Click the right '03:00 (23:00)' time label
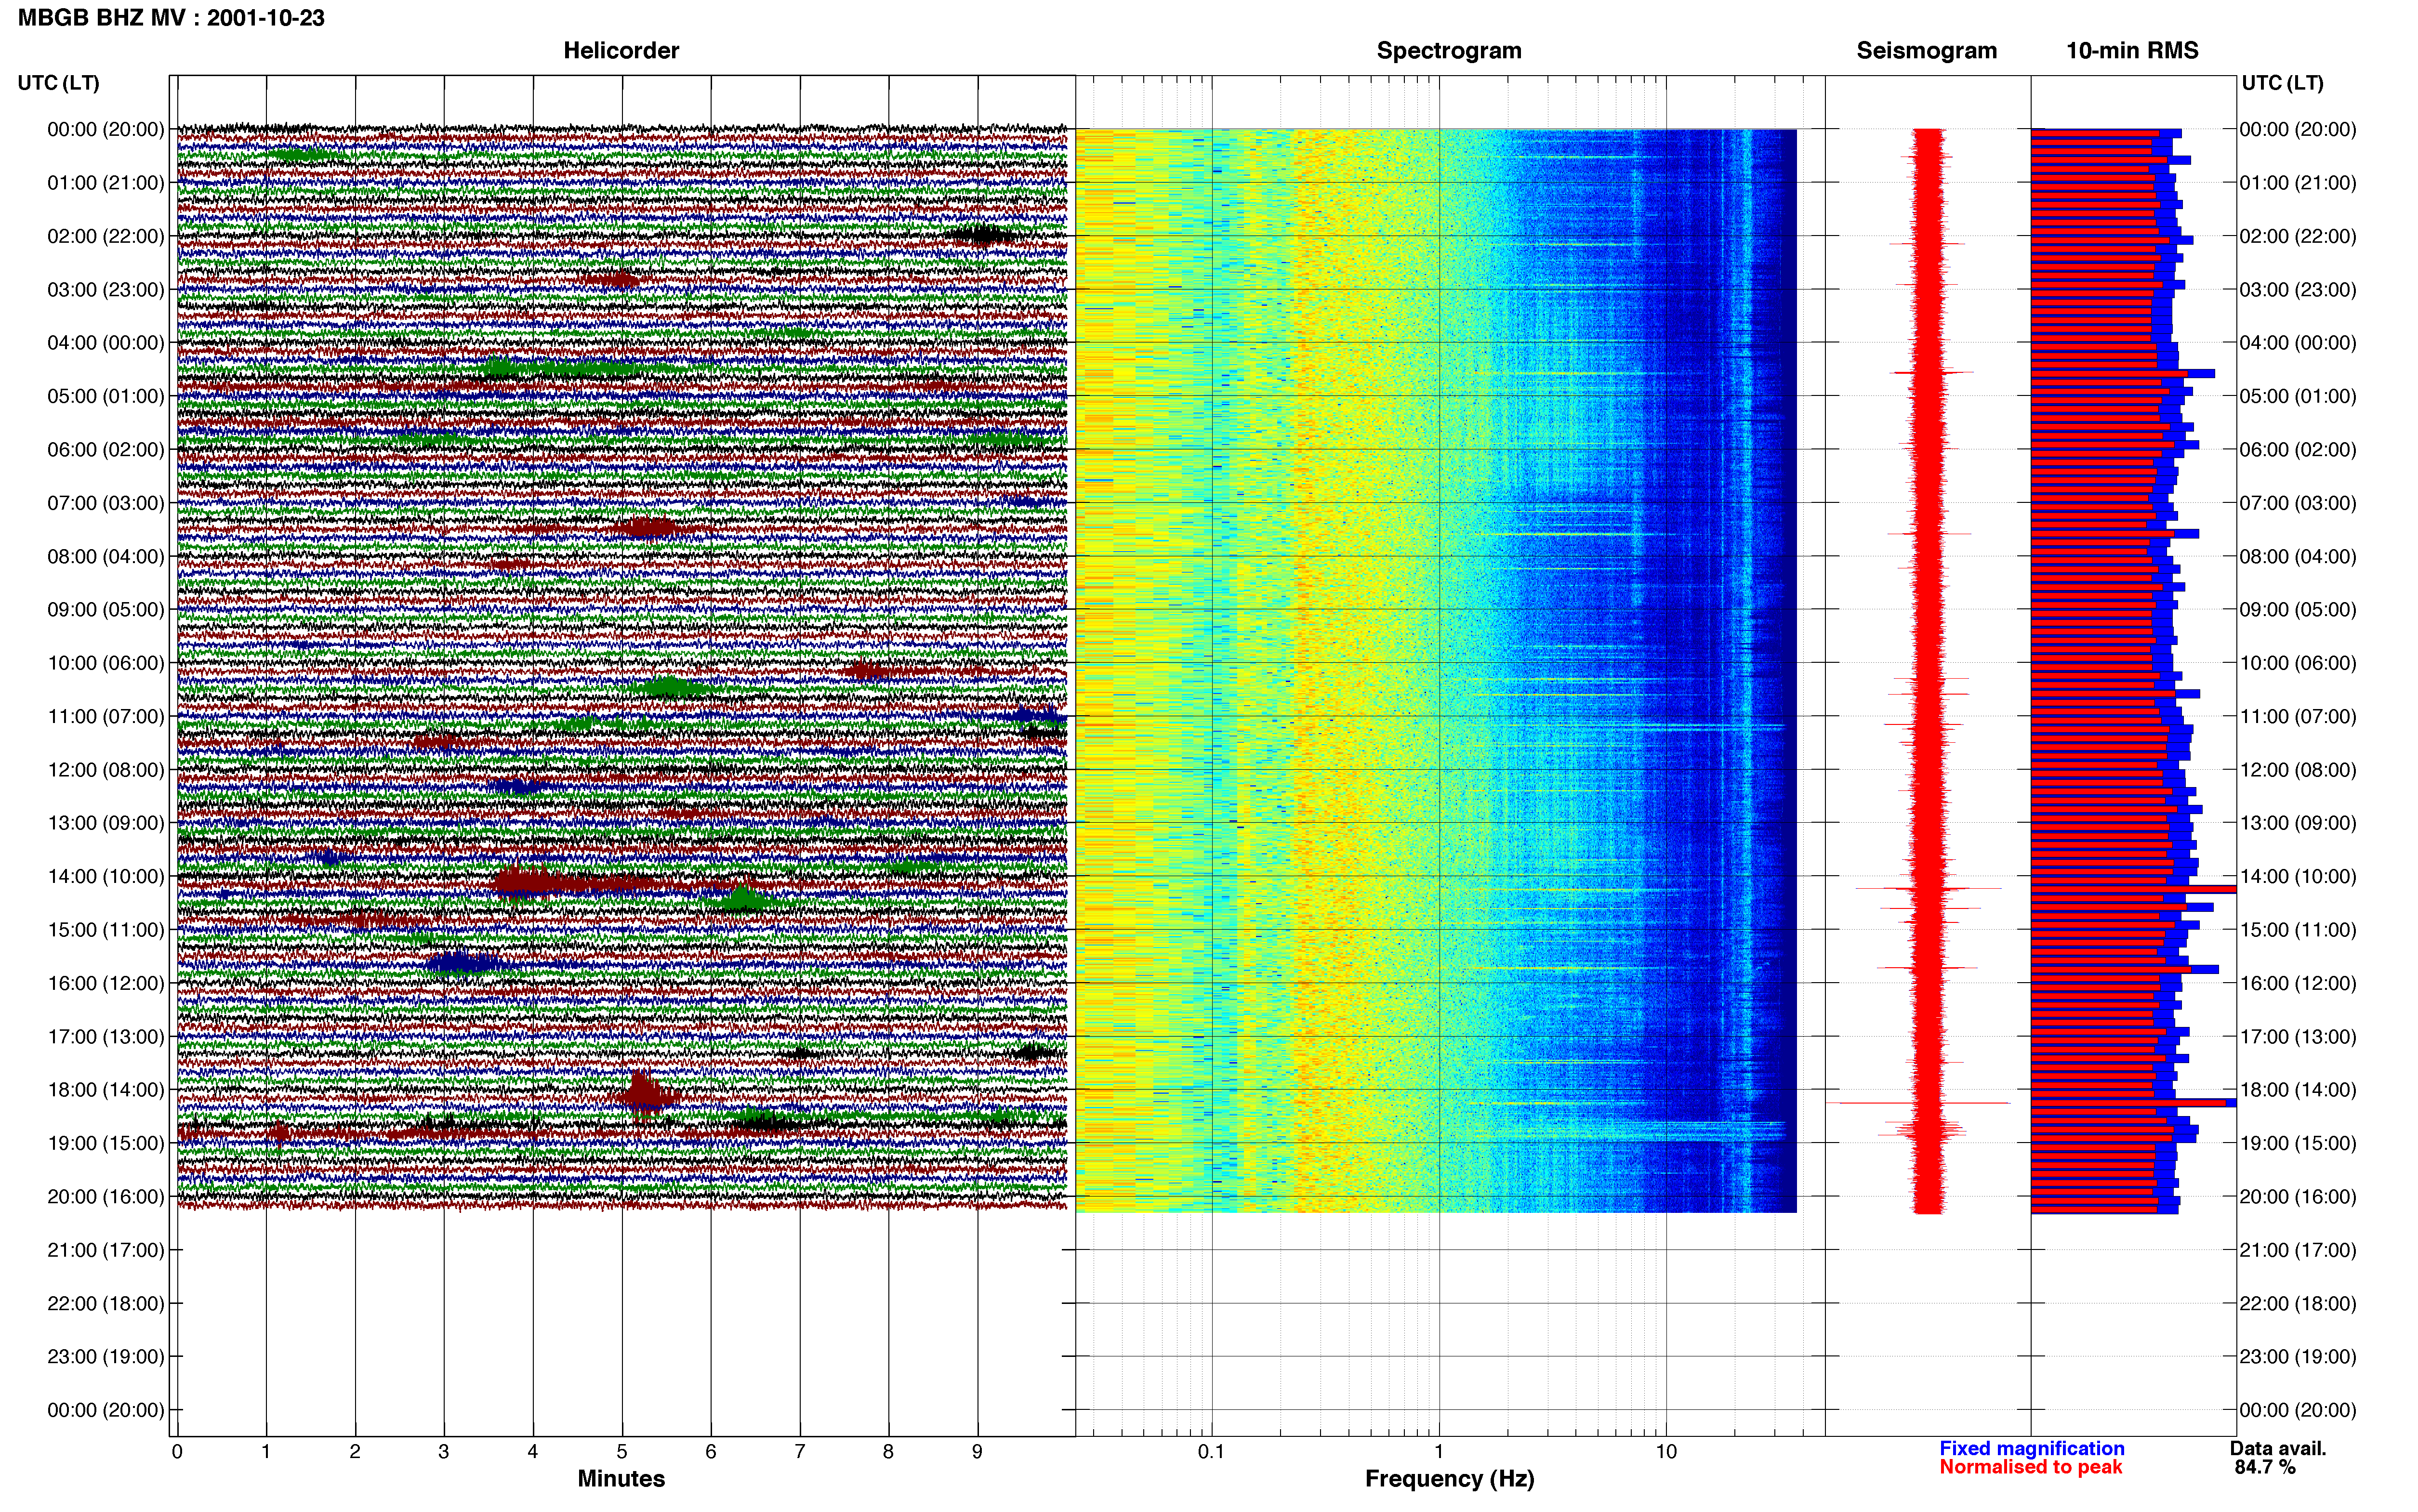The width and height of the screenshot is (2418, 1512). coord(2298,290)
